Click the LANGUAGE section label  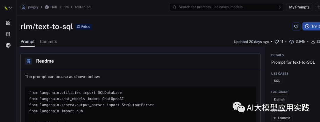pyautogui.click(x=280, y=92)
